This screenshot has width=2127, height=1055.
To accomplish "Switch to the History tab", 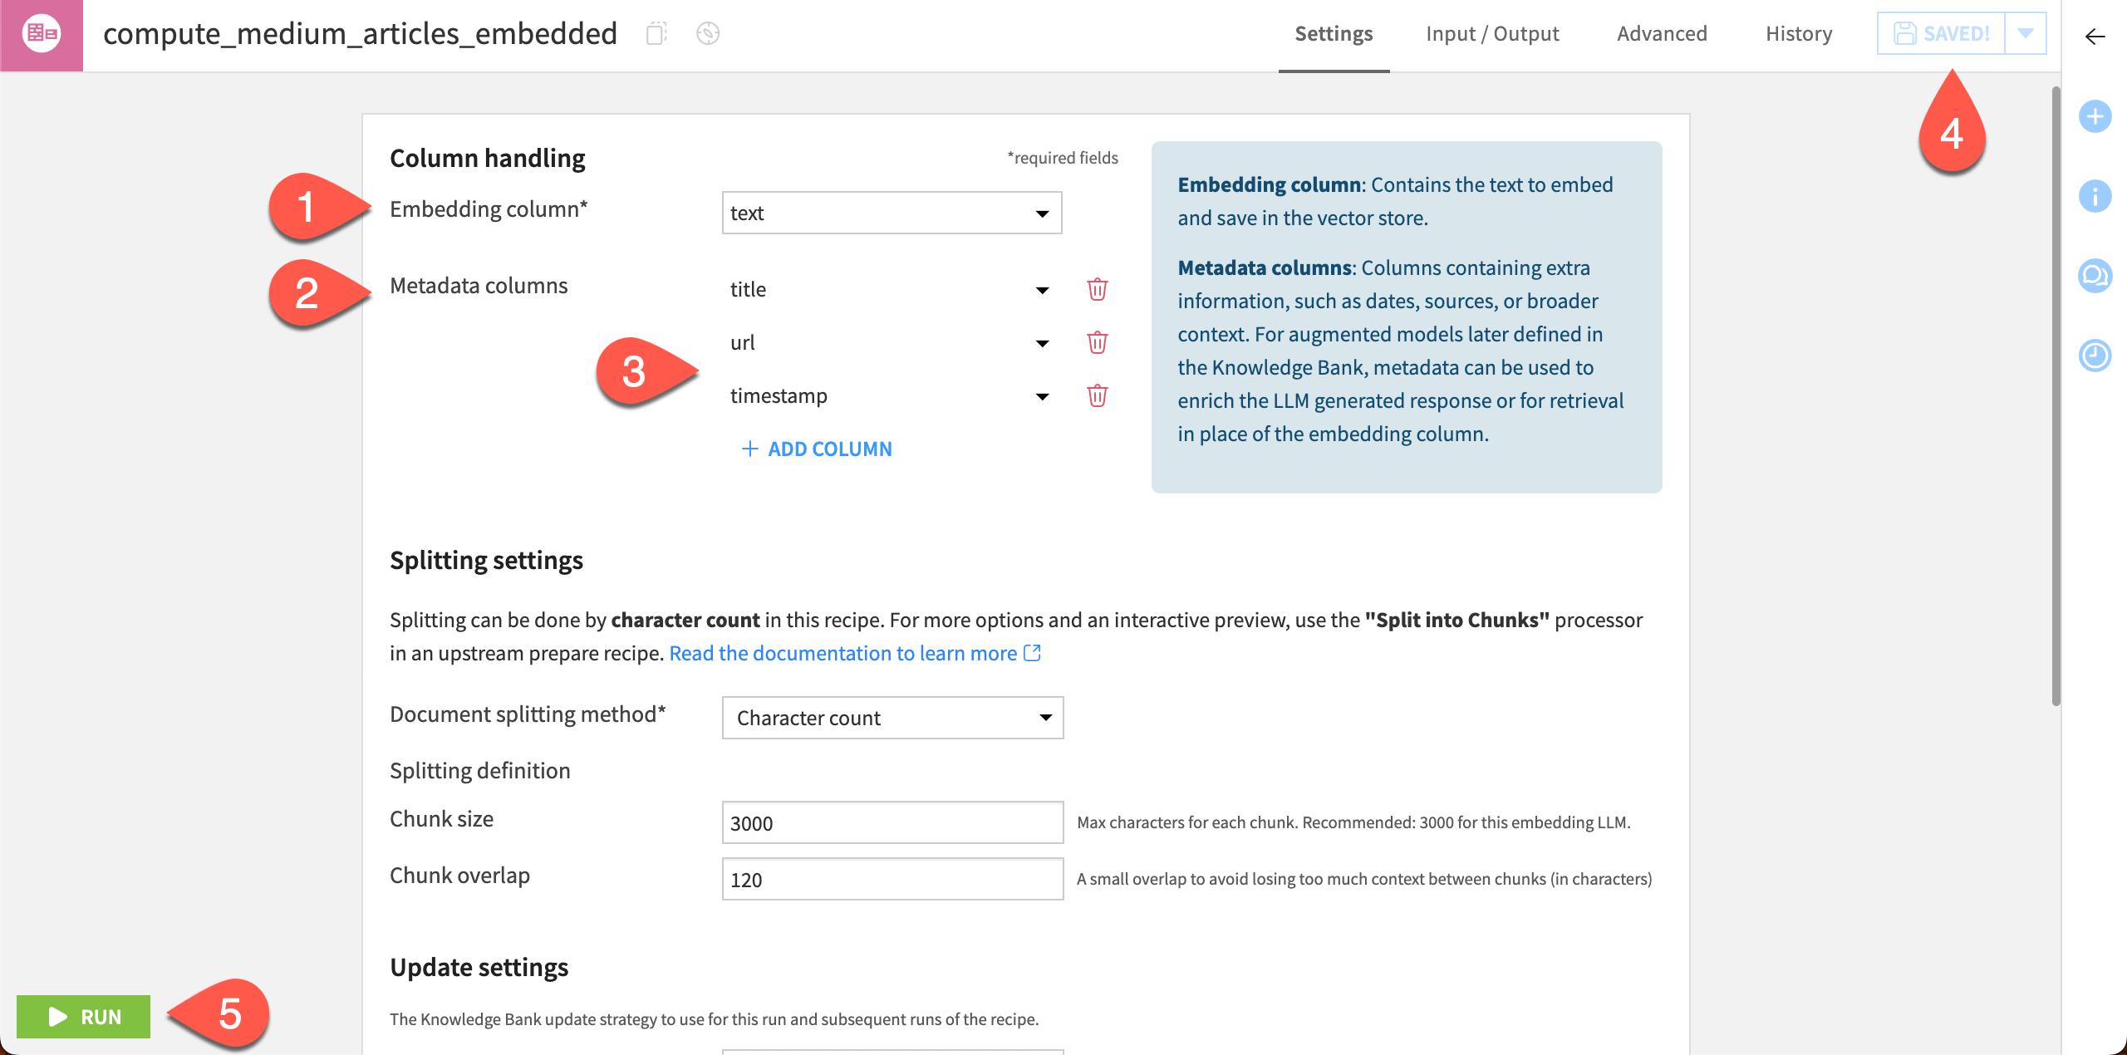I will (x=1799, y=34).
